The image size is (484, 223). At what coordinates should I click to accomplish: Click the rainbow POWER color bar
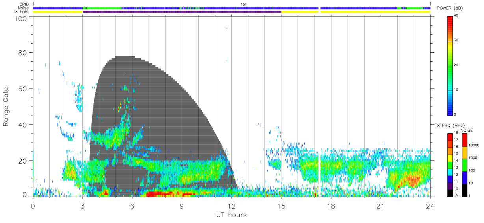450,65
